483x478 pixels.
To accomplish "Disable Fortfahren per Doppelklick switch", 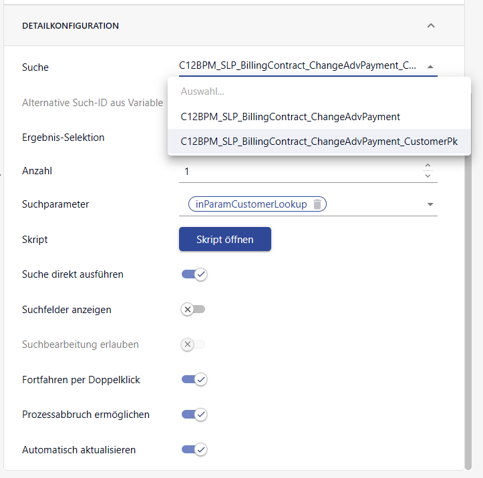I will 194,379.
